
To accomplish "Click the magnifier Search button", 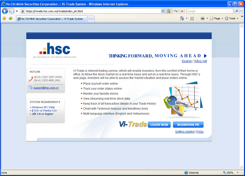I will point(237,11).
